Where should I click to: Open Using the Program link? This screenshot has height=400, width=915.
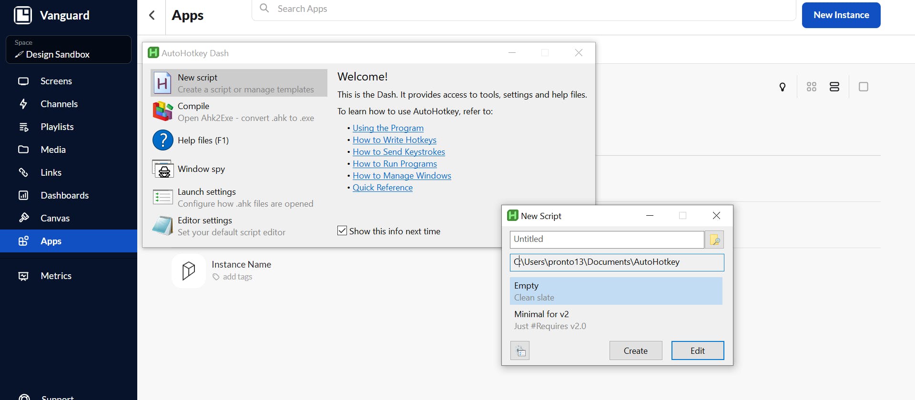[388, 128]
